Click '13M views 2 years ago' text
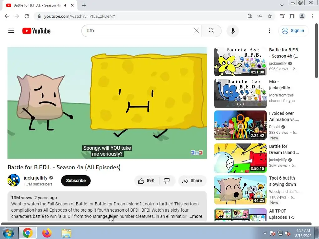 [34, 198]
